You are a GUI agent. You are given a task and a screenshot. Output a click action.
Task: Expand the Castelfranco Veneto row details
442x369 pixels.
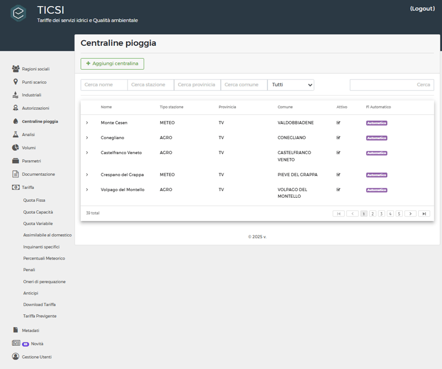click(x=87, y=152)
